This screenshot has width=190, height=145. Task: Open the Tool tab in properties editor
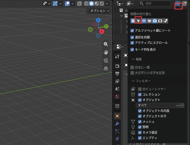(117, 56)
